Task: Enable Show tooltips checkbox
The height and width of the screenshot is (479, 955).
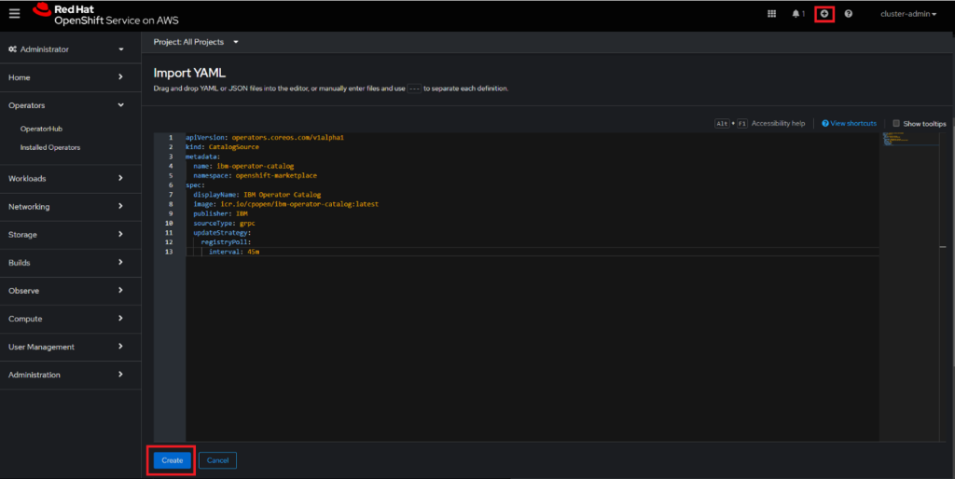Action: coord(896,124)
